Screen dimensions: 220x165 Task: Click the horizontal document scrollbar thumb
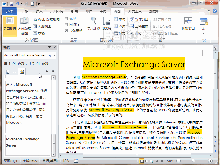tap(137, 155)
